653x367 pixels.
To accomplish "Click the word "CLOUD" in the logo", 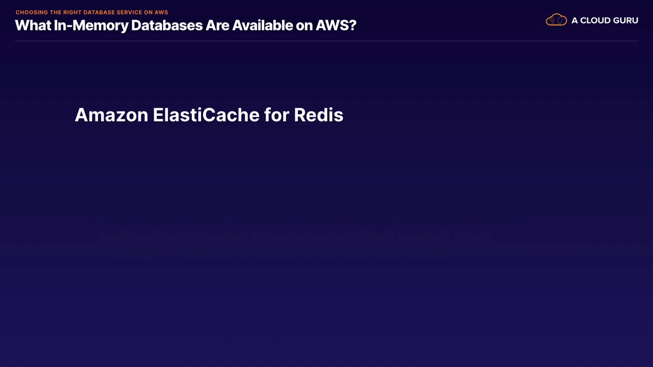I will pyautogui.click(x=596, y=20).
